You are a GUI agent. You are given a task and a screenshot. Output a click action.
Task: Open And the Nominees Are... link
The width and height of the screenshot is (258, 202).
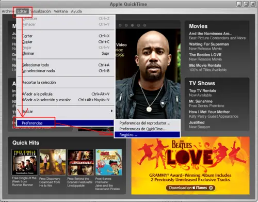[x=211, y=34]
